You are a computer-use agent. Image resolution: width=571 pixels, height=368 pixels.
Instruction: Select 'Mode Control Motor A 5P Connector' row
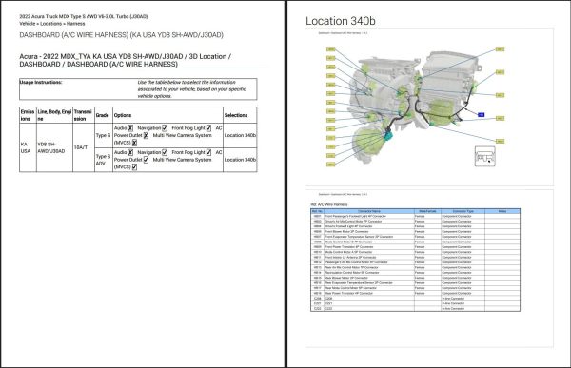[x=415, y=252]
